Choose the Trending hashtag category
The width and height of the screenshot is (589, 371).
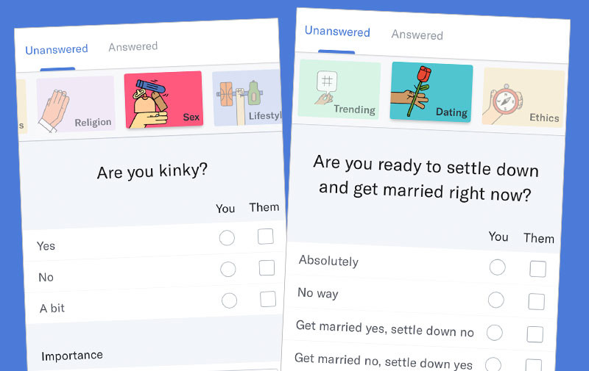[339, 90]
